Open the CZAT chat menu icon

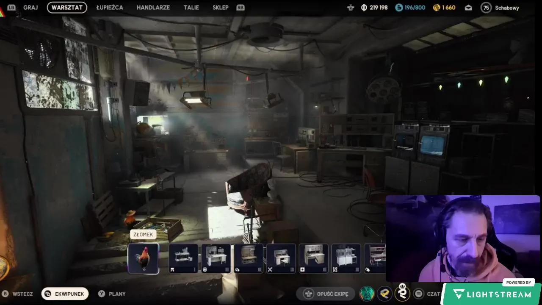(418, 294)
